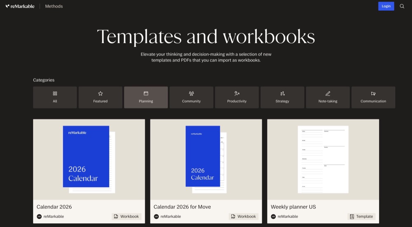This screenshot has height=227, width=412.
Task: Click the Weekly planner US preview thumbnail
Action: 323,160
